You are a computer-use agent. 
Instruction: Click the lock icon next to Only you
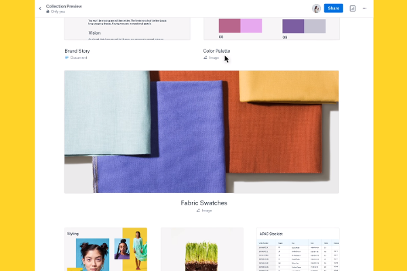(x=48, y=12)
